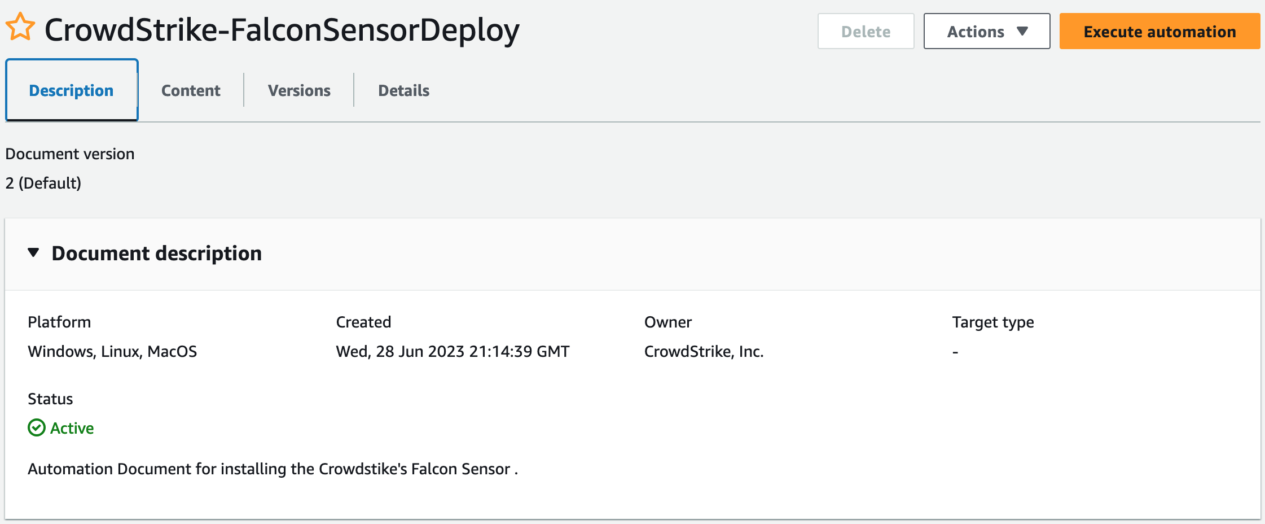Click the 'Status' label
Viewport: 1265px width, 524px height.
point(50,399)
